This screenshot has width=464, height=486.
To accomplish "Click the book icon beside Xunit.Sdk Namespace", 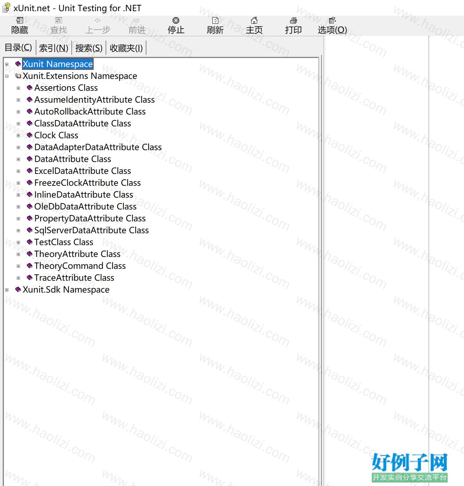I will pyautogui.click(x=18, y=289).
